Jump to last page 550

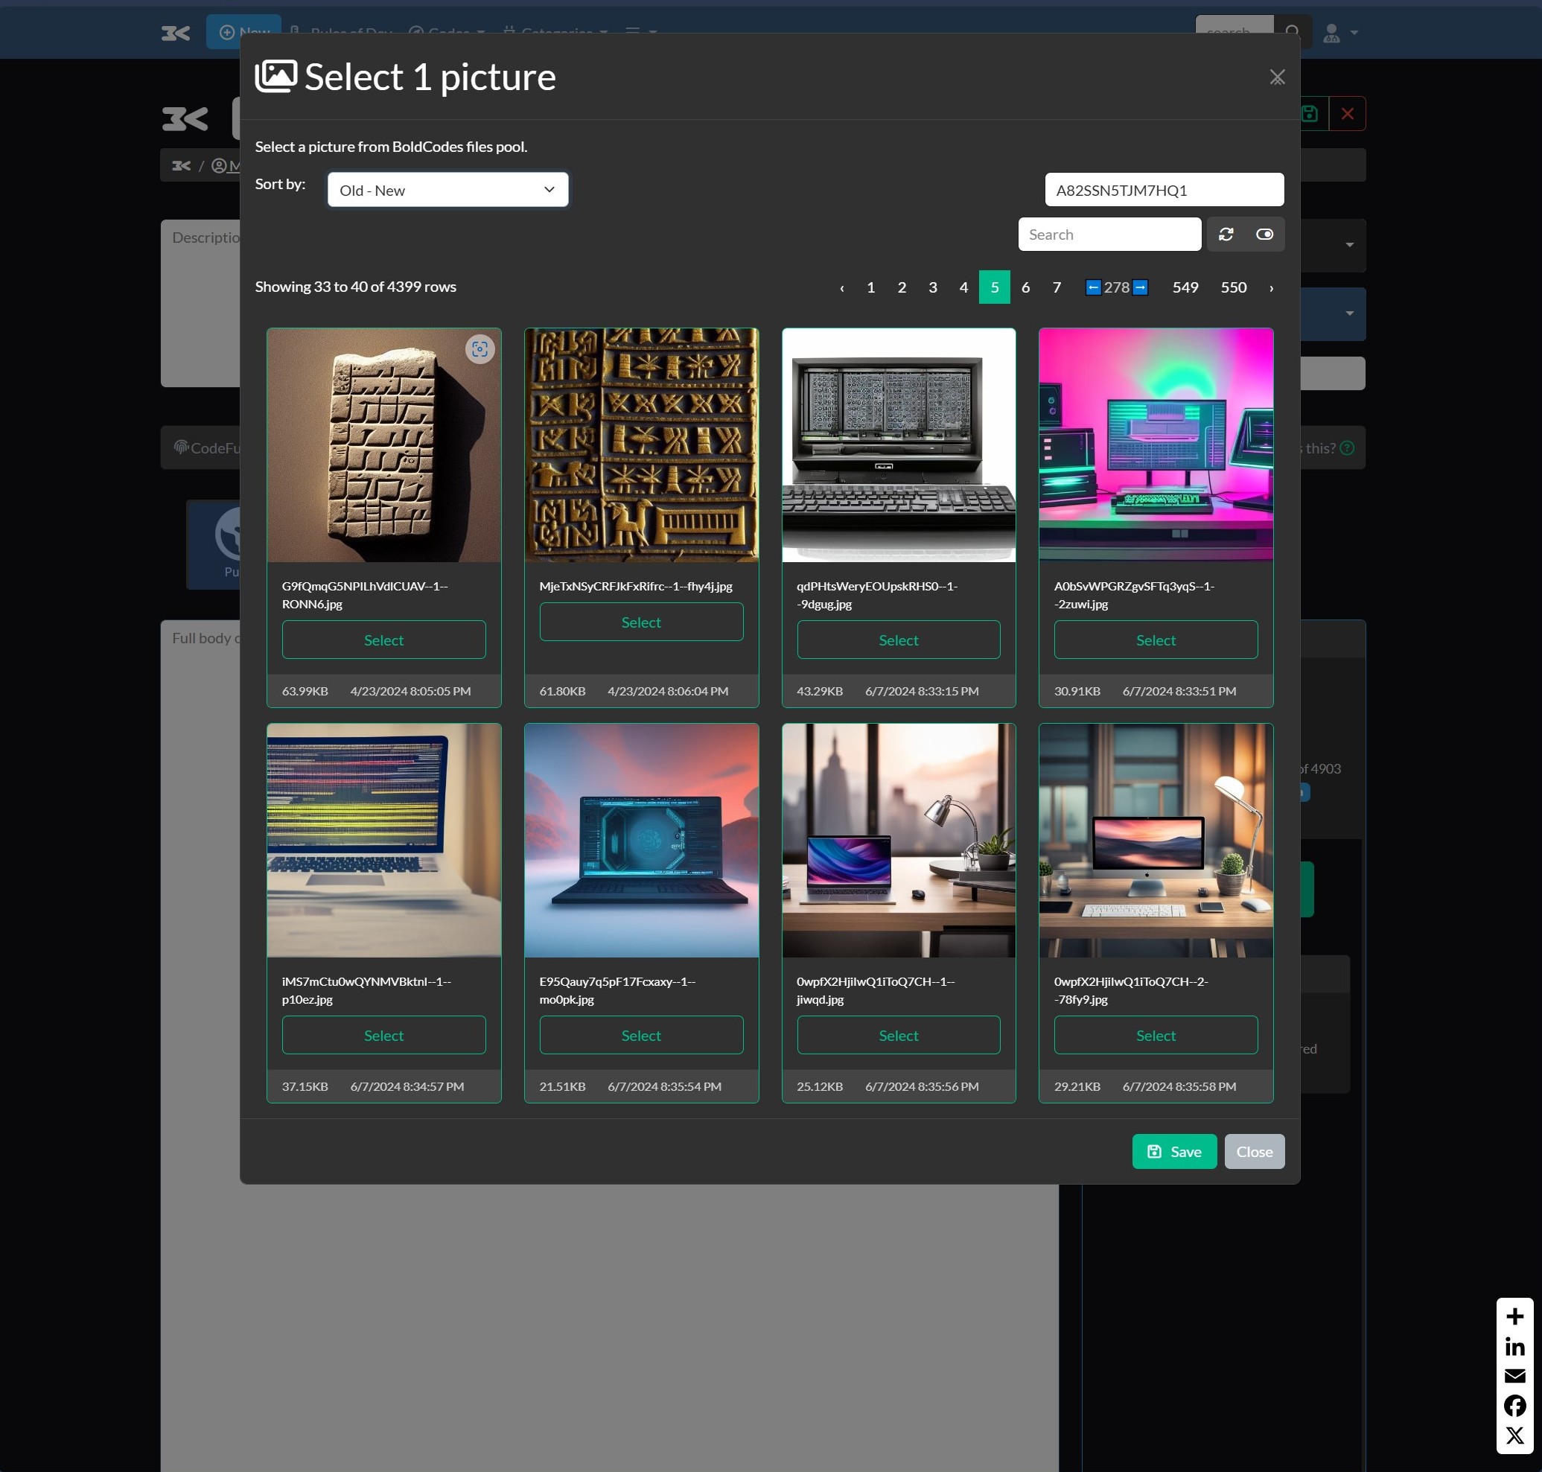1233,287
